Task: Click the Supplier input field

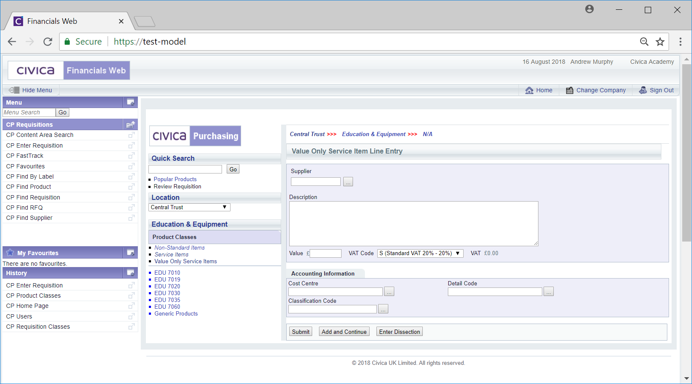Action: [x=316, y=182]
